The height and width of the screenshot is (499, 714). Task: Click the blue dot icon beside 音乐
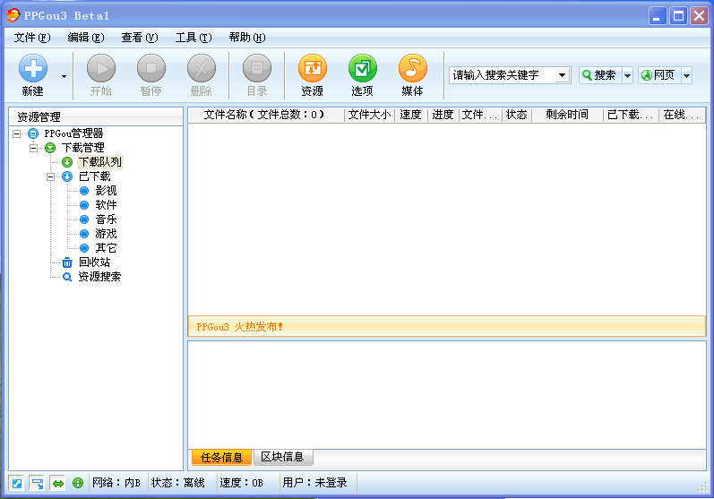tap(84, 219)
